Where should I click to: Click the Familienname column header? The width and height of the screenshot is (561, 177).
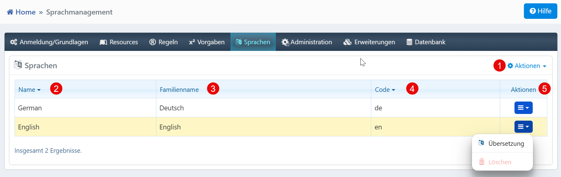click(179, 90)
